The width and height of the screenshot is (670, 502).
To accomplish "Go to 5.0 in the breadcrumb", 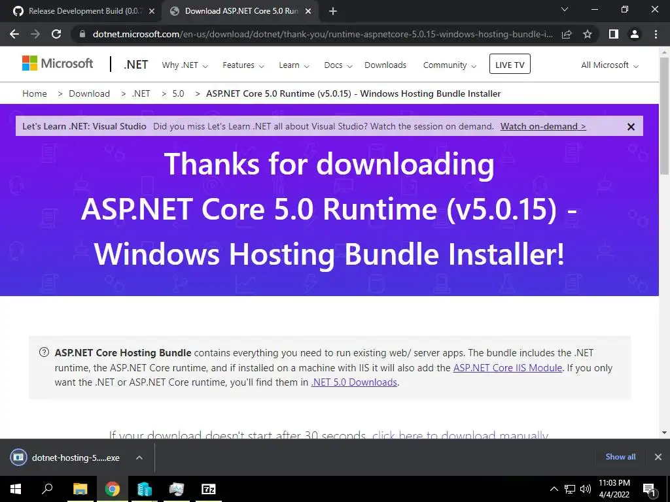I will (178, 93).
